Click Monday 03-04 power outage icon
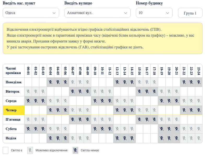Screen dimensions: 206x157 (x=50, y=82)
